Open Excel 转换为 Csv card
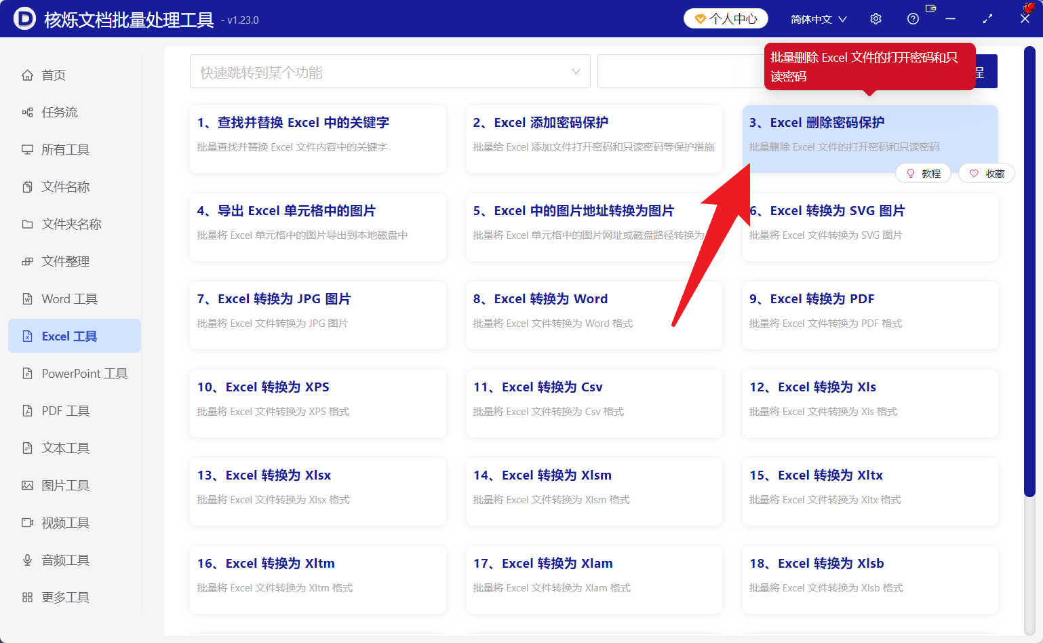The width and height of the screenshot is (1043, 643). pos(594,404)
